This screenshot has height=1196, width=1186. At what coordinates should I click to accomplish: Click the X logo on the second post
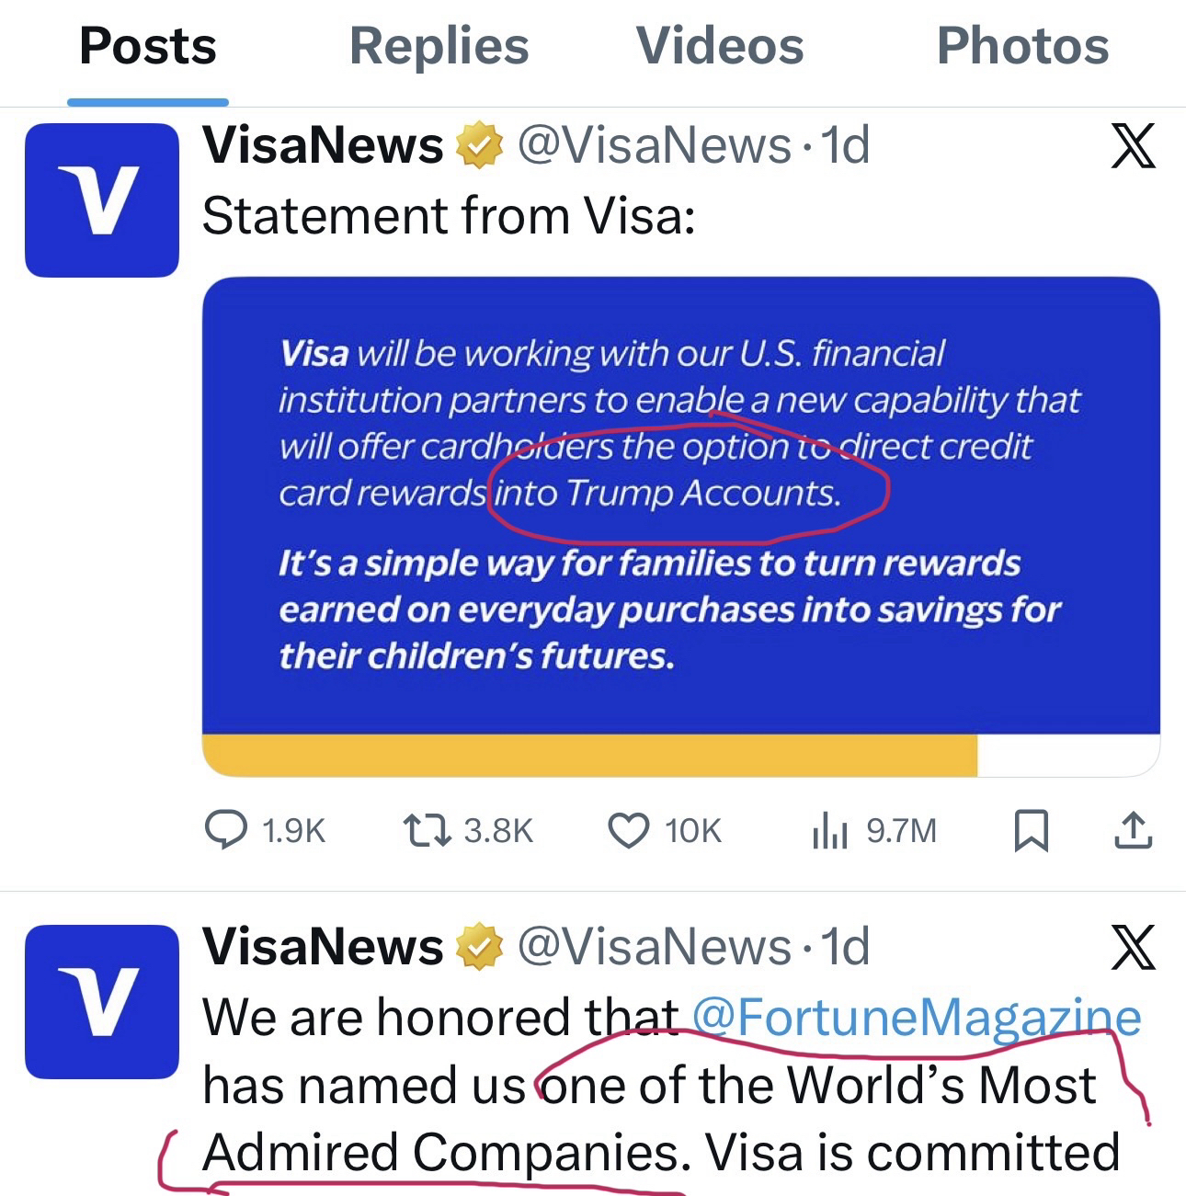[x=1133, y=948]
